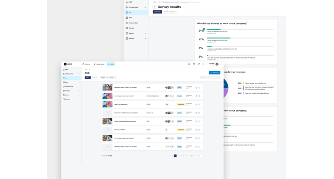Go to pagination page 2
334x179 pixels.
click(x=178, y=156)
